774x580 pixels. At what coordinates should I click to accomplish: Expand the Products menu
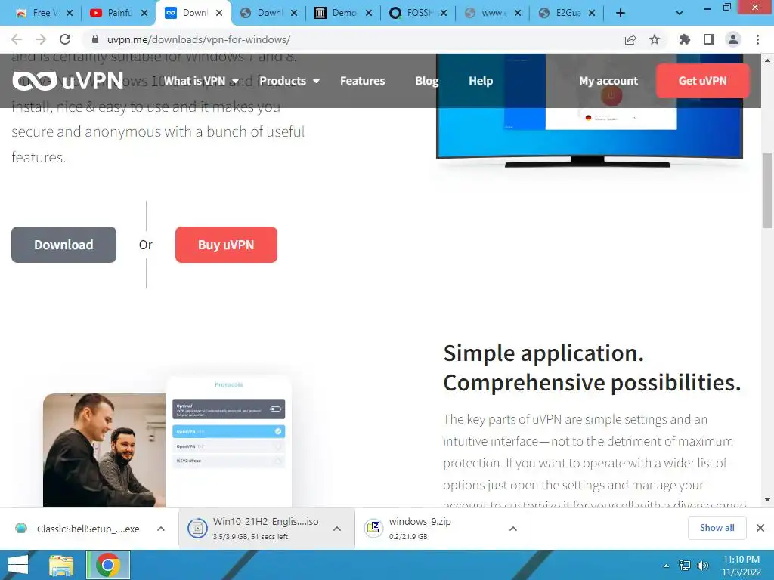289,81
